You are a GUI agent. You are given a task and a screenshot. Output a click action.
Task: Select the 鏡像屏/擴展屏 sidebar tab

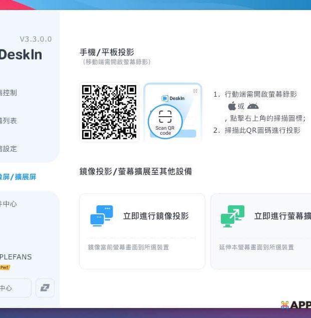tap(18, 177)
